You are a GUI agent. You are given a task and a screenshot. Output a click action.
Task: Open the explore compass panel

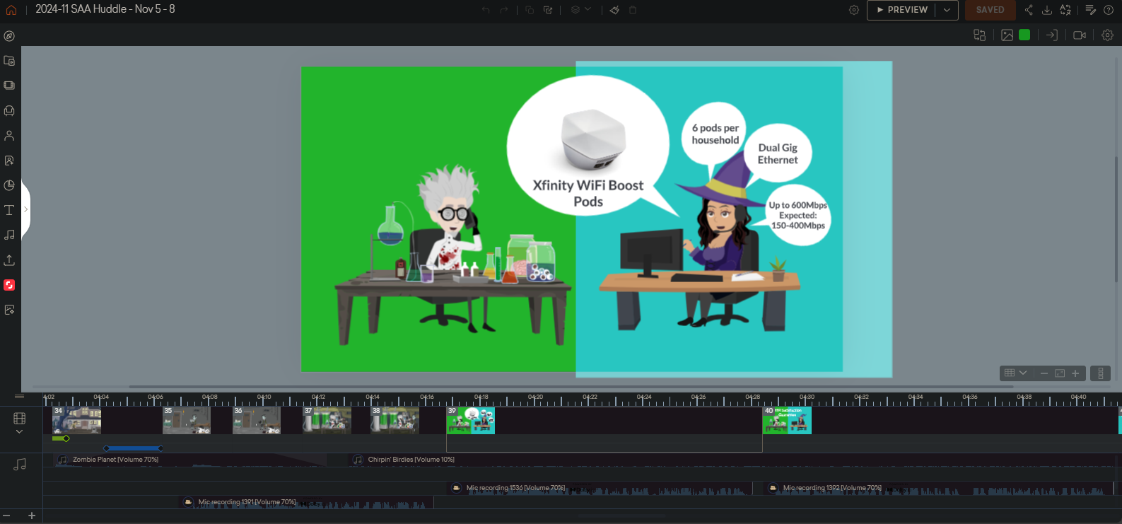[9, 36]
